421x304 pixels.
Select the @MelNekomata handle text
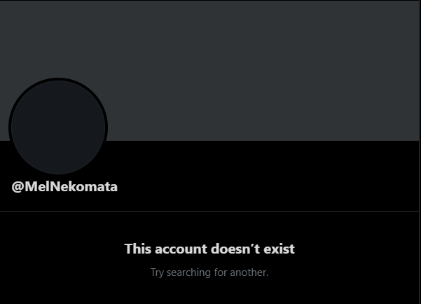[x=64, y=186]
